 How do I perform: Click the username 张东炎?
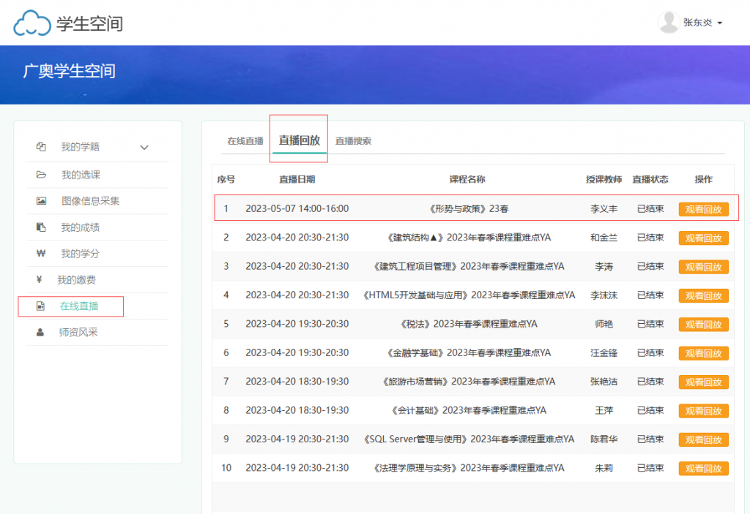[698, 23]
